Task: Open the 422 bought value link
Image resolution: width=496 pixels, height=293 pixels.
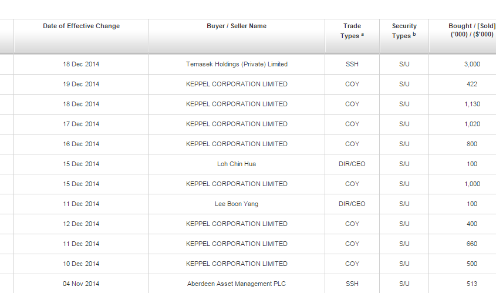Action: 472,84
